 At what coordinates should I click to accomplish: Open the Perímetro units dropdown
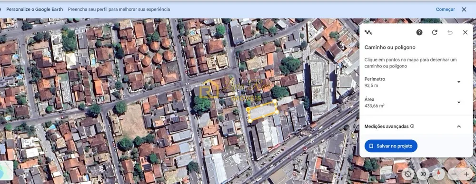459,82
